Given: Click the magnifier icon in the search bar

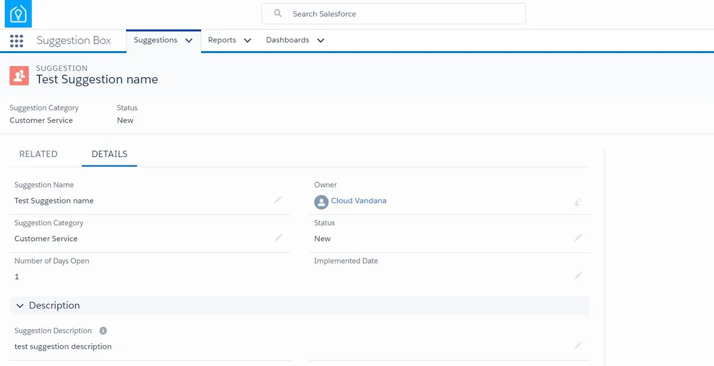Looking at the screenshot, I should pos(277,13).
